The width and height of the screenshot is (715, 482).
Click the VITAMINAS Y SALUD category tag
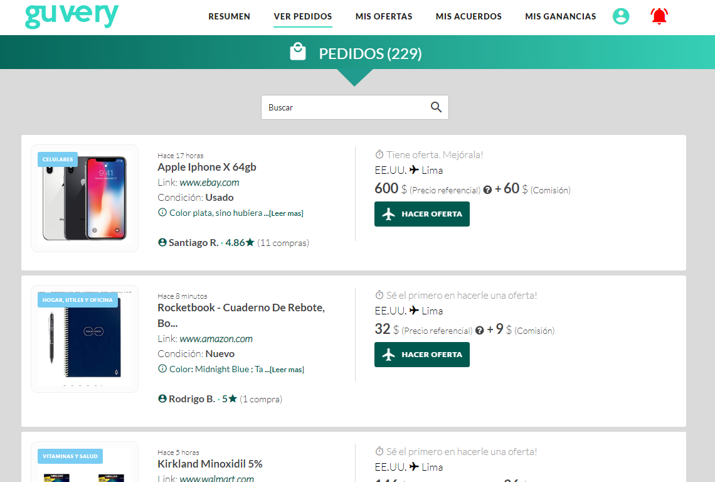pyautogui.click(x=70, y=456)
